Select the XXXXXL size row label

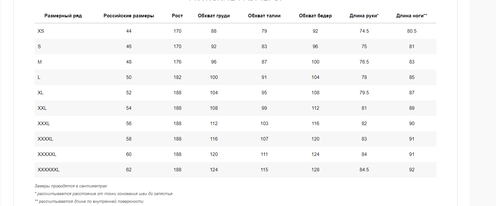(x=47, y=154)
